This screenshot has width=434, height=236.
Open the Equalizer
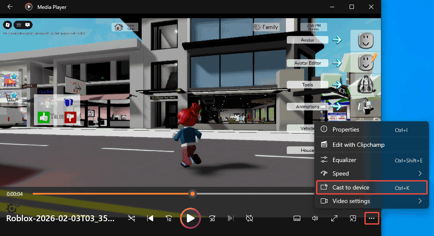pos(372,160)
